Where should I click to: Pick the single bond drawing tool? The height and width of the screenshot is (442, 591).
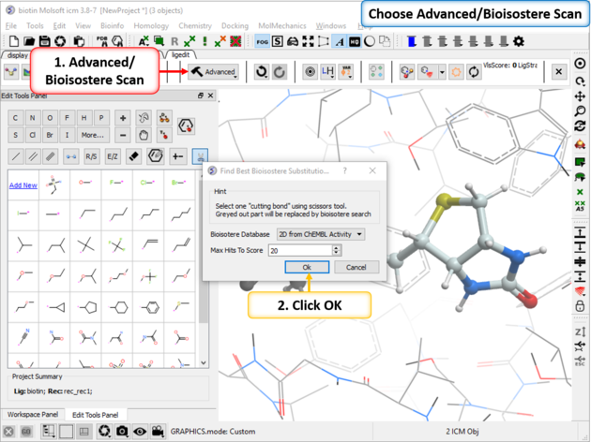15,156
